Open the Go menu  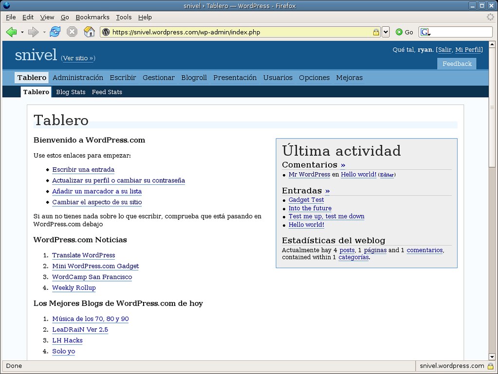(65, 17)
